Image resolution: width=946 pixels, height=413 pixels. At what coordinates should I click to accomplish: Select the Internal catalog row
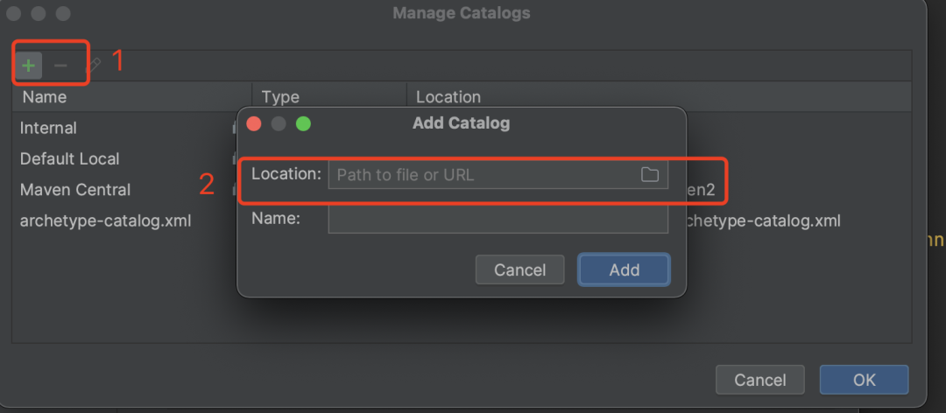(49, 128)
